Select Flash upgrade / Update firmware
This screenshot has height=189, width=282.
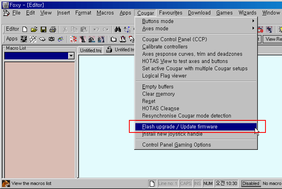196,126
